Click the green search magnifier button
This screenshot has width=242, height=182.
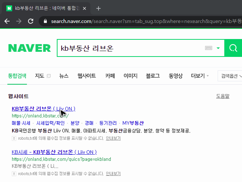(233, 48)
